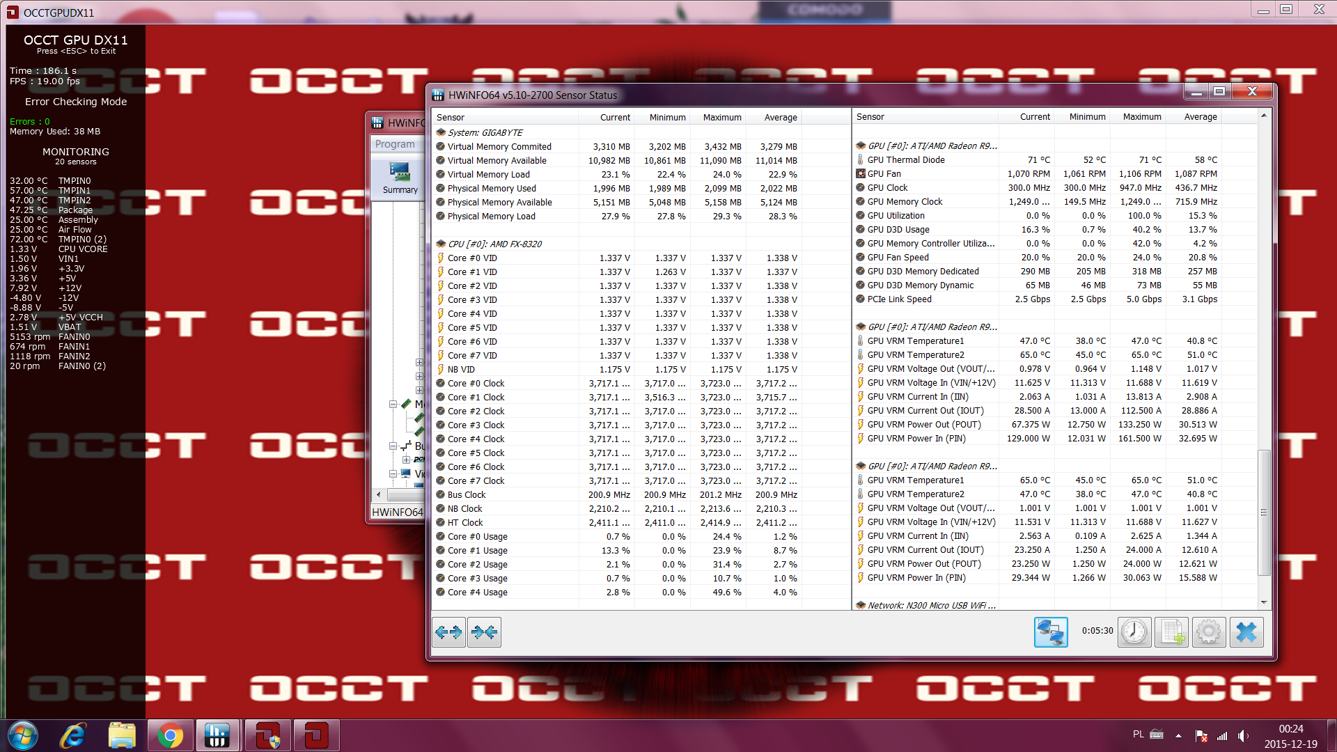
Task: Select the Bus Clock sensor row
Action: coord(617,495)
